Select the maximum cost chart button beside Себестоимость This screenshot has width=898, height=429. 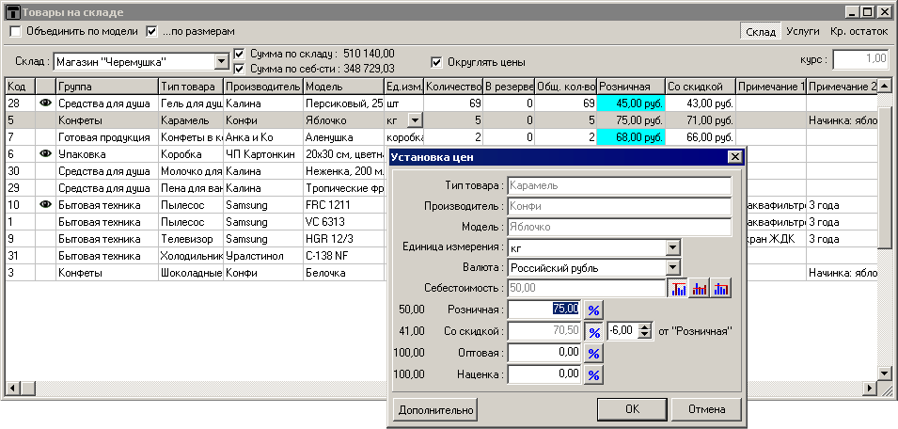(x=678, y=288)
